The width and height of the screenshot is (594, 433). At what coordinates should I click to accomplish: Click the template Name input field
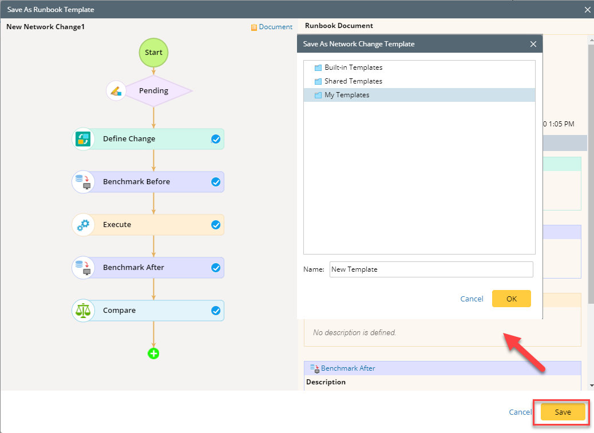[x=431, y=269]
